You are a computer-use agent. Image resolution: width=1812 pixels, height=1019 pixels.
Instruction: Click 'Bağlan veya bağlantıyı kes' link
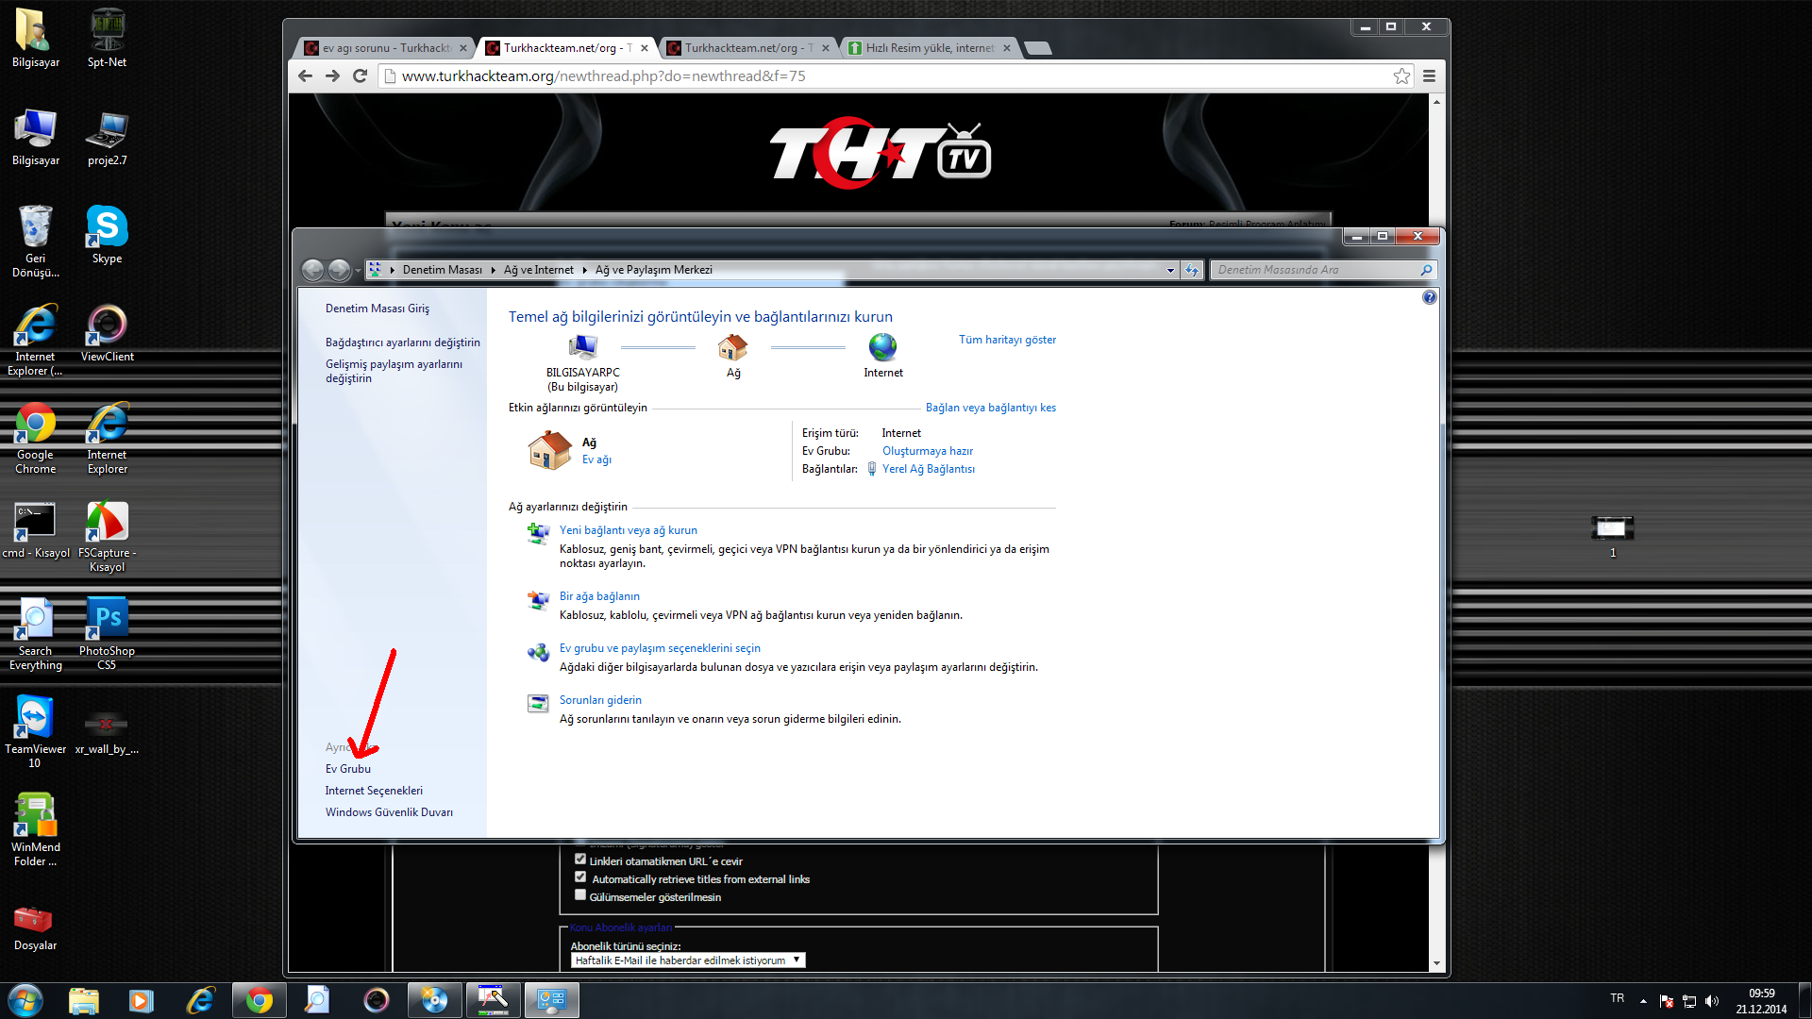[991, 408]
